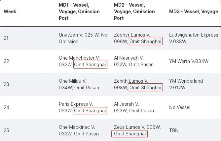221x141 pixels.
Task: Click the Al Nasriyah V. 022W cell
Action: pyautogui.click(x=133, y=61)
